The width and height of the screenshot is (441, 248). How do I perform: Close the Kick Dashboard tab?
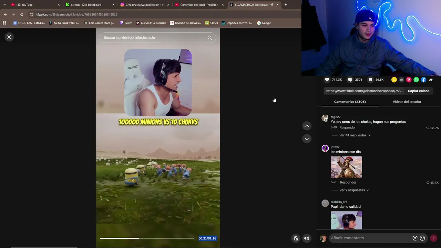(x=113, y=5)
